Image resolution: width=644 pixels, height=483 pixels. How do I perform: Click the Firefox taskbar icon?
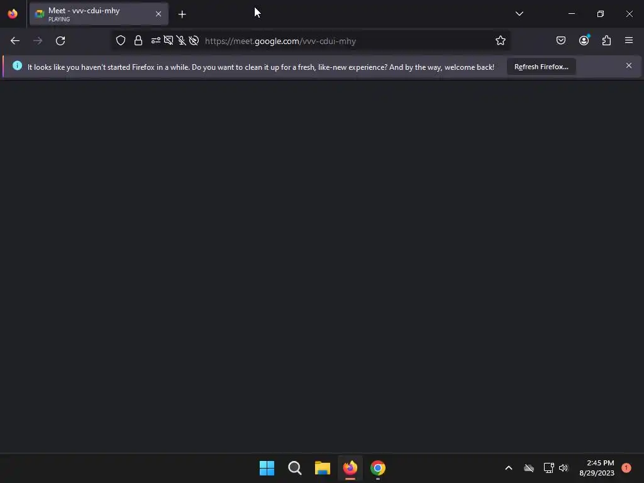pos(350,468)
